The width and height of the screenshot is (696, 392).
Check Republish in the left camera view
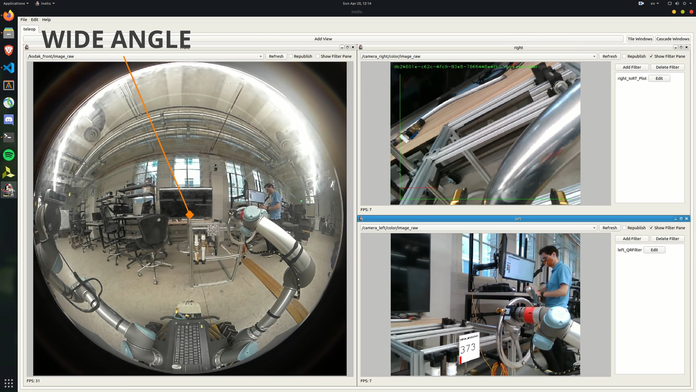624,228
